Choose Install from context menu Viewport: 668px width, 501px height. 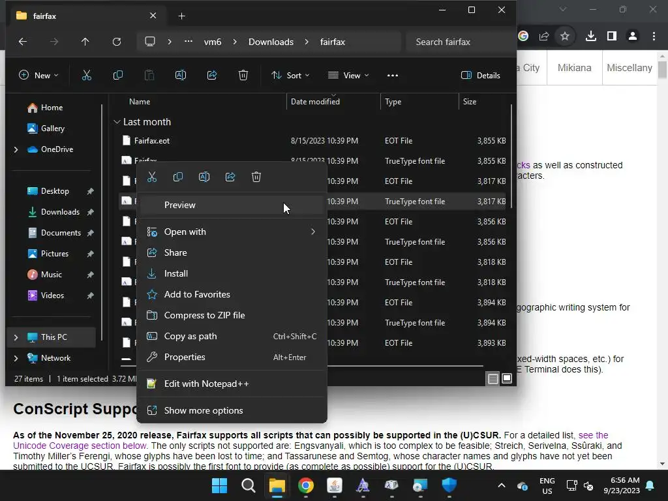coord(232,273)
